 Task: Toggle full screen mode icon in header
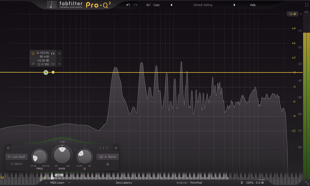(307, 5)
